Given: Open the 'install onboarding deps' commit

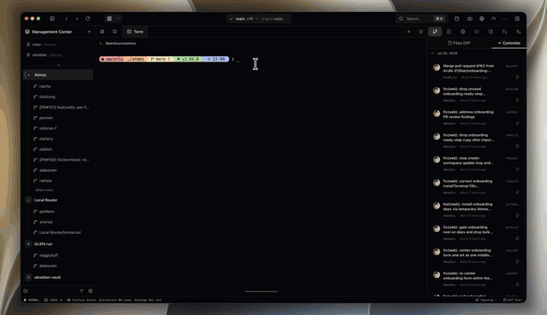Looking at the screenshot, I should tap(477, 209).
